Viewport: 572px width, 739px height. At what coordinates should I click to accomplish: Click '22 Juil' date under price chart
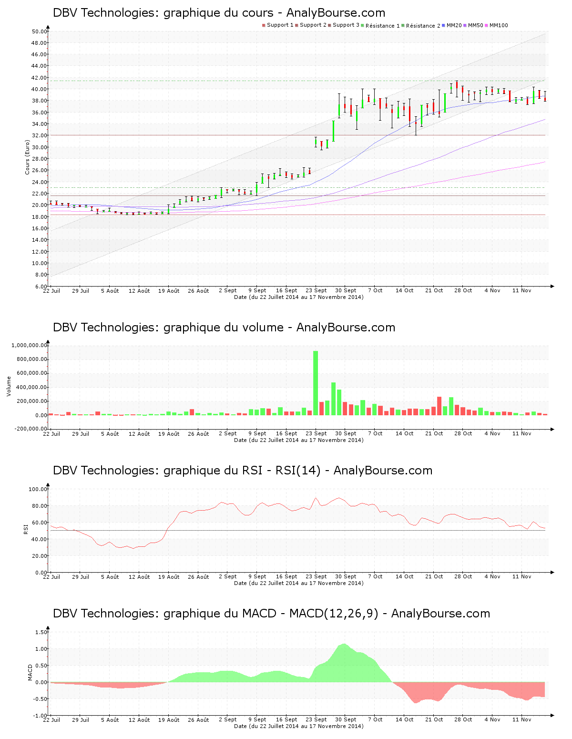51,290
